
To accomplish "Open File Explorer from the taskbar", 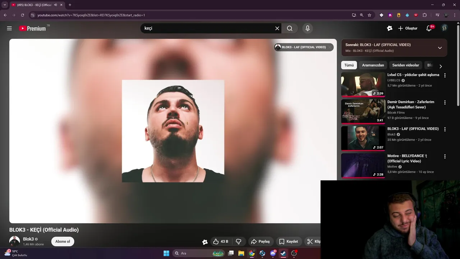I will click(241, 253).
